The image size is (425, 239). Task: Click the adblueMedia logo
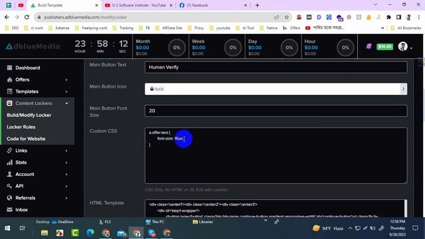tap(33, 46)
